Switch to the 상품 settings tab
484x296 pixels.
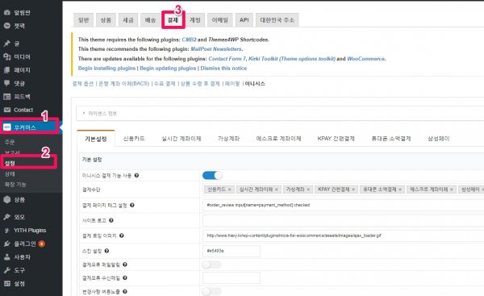point(106,20)
